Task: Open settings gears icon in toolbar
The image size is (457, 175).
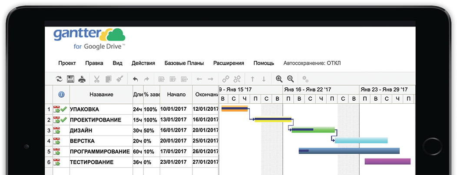Action: pos(305,79)
